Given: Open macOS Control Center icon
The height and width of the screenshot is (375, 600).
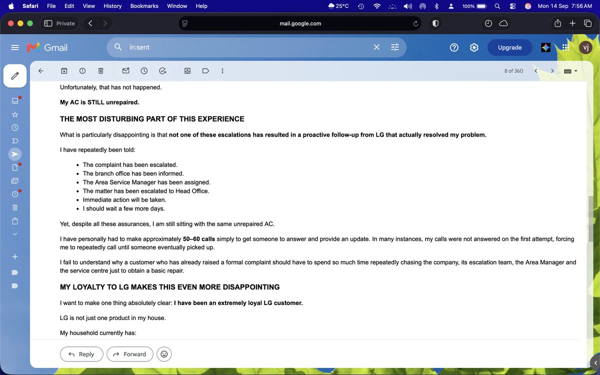Looking at the screenshot, I should (x=512, y=6).
